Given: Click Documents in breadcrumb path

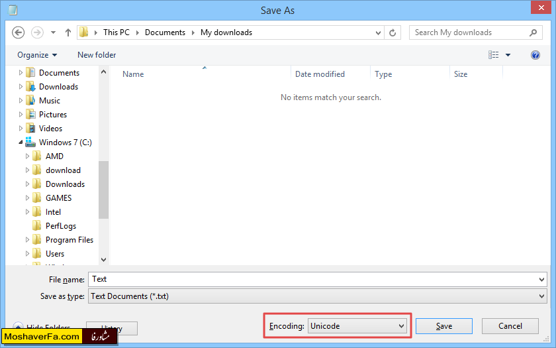Looking at the screenshot, I should click(x=165, y=32).
